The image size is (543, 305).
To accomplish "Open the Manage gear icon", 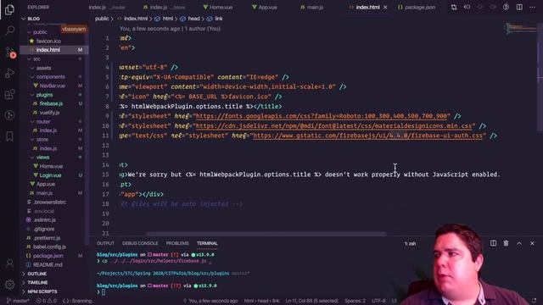I will (9, 285).
